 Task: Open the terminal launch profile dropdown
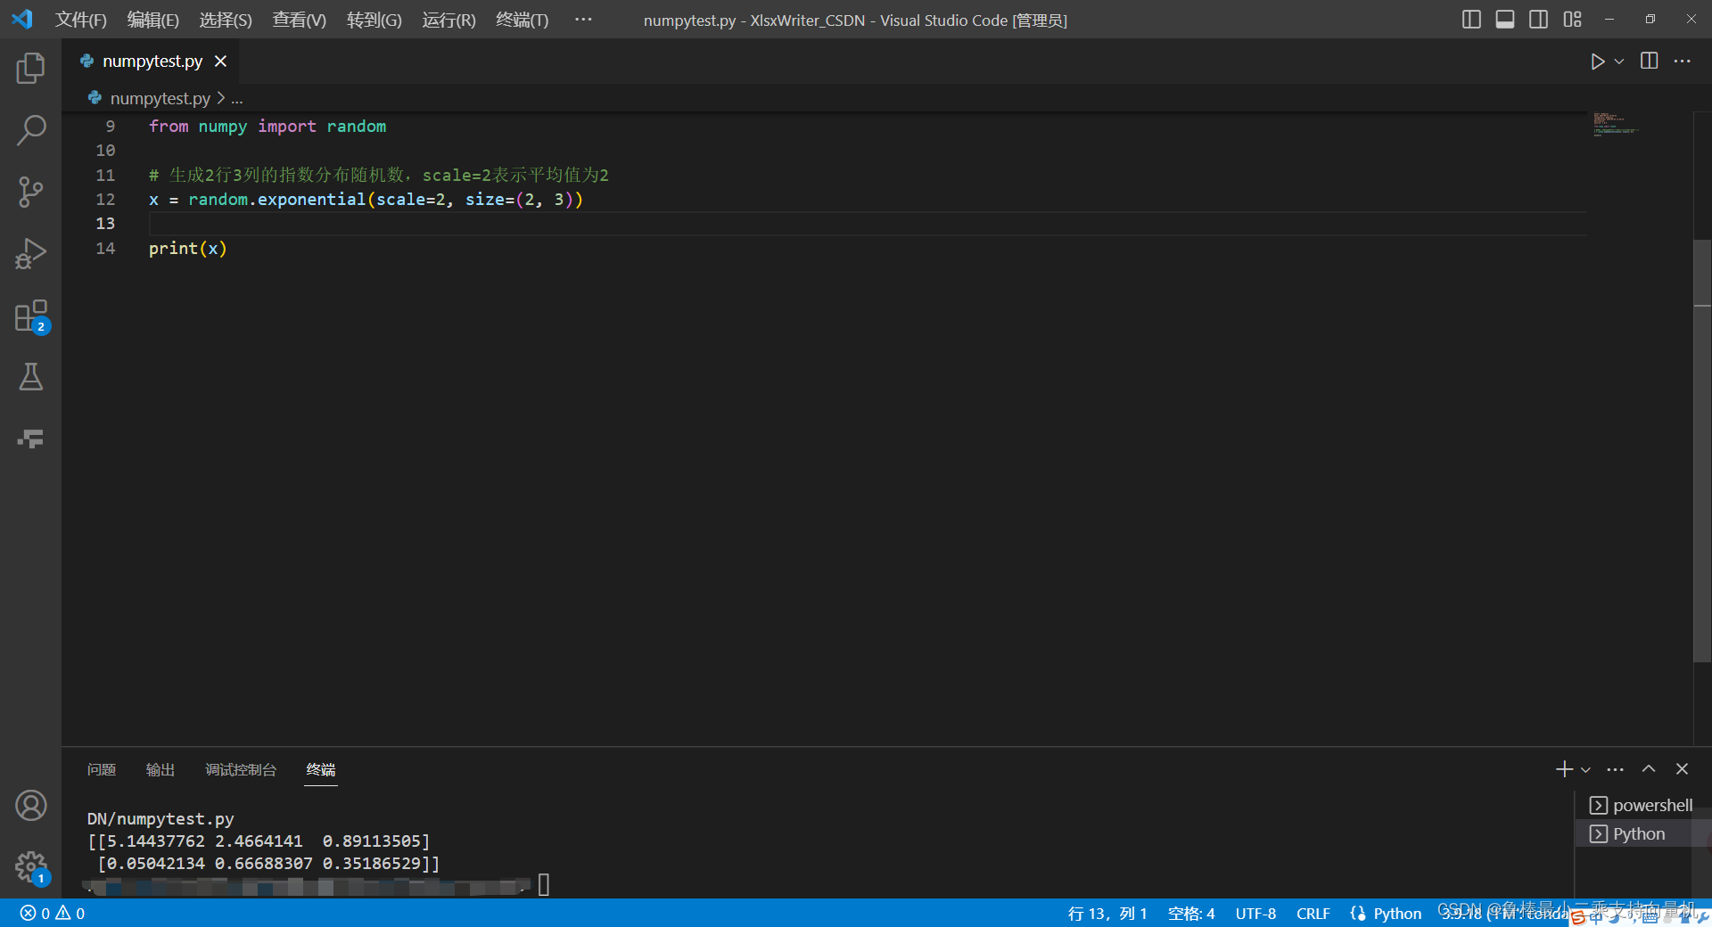1585,769
